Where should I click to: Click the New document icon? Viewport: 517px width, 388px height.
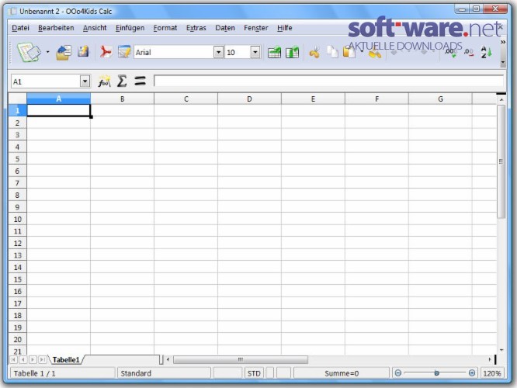[x=29, y=52]
